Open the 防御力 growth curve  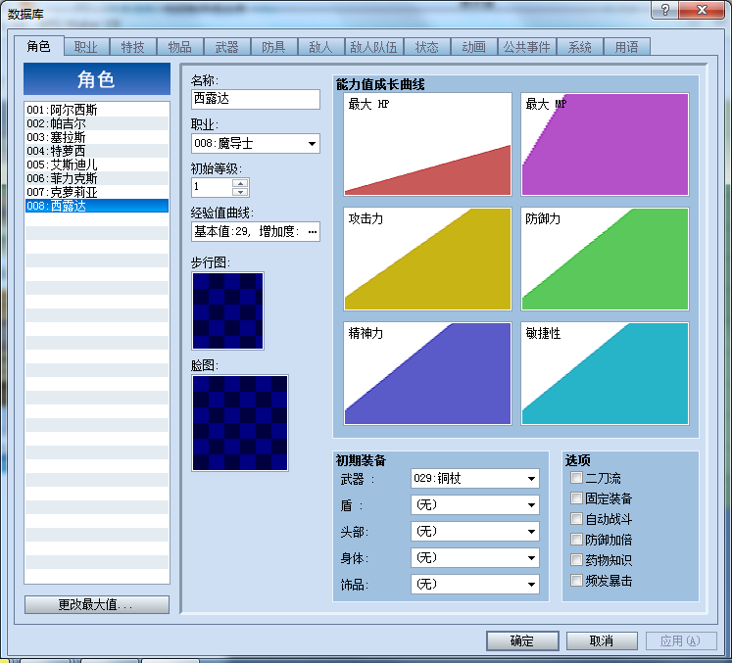[x=605, y=259]
